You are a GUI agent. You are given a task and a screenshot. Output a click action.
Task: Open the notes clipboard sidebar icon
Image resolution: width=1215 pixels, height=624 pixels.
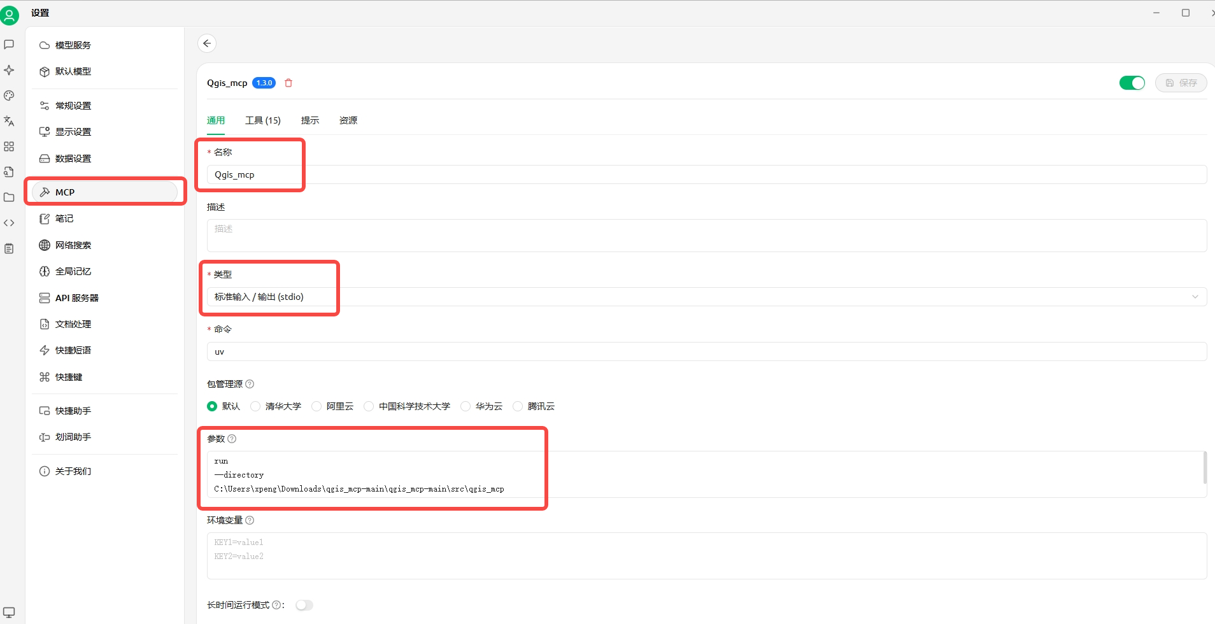[9, 248]
